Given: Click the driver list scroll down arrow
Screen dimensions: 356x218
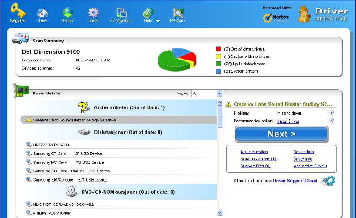Looking at the screenshot, I should tap(220, 213).
